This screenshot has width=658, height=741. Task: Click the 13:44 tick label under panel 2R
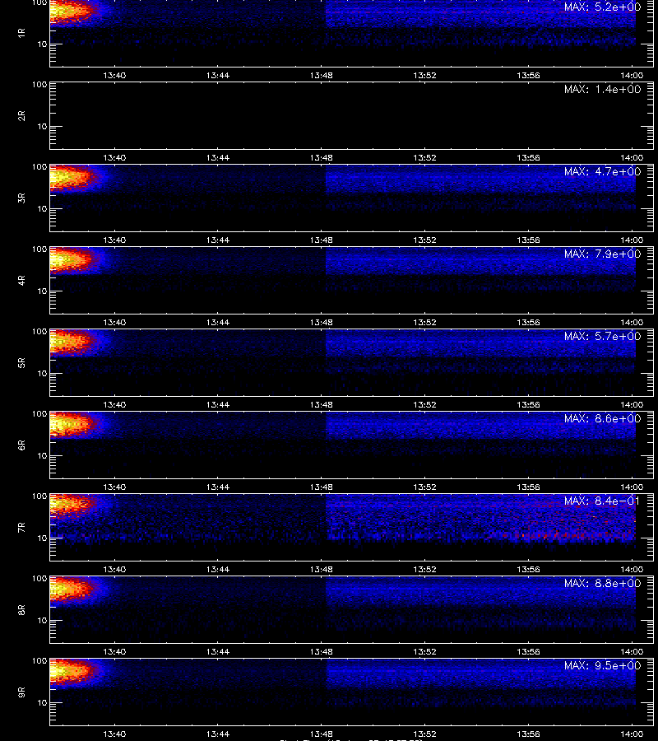pos(218,157)
